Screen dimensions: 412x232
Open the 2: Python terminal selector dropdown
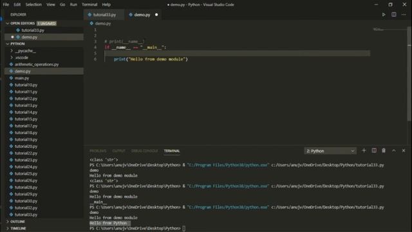point(330,151)
